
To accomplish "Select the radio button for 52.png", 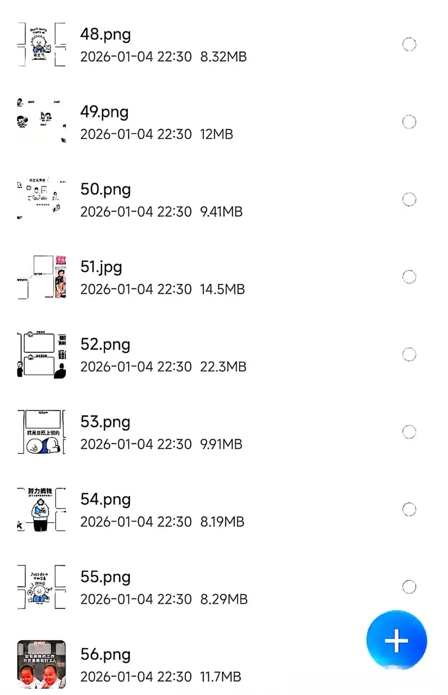I will coord(409,354).
